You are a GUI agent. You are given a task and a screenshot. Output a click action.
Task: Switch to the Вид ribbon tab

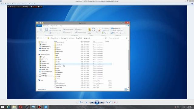[61, 26]
